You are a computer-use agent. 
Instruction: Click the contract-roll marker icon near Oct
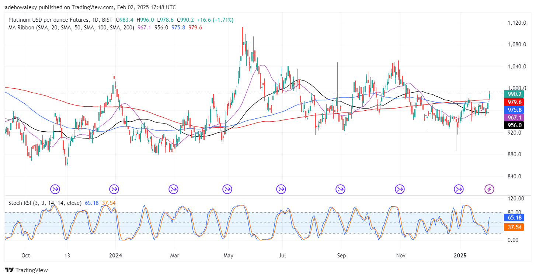[55, 189]
